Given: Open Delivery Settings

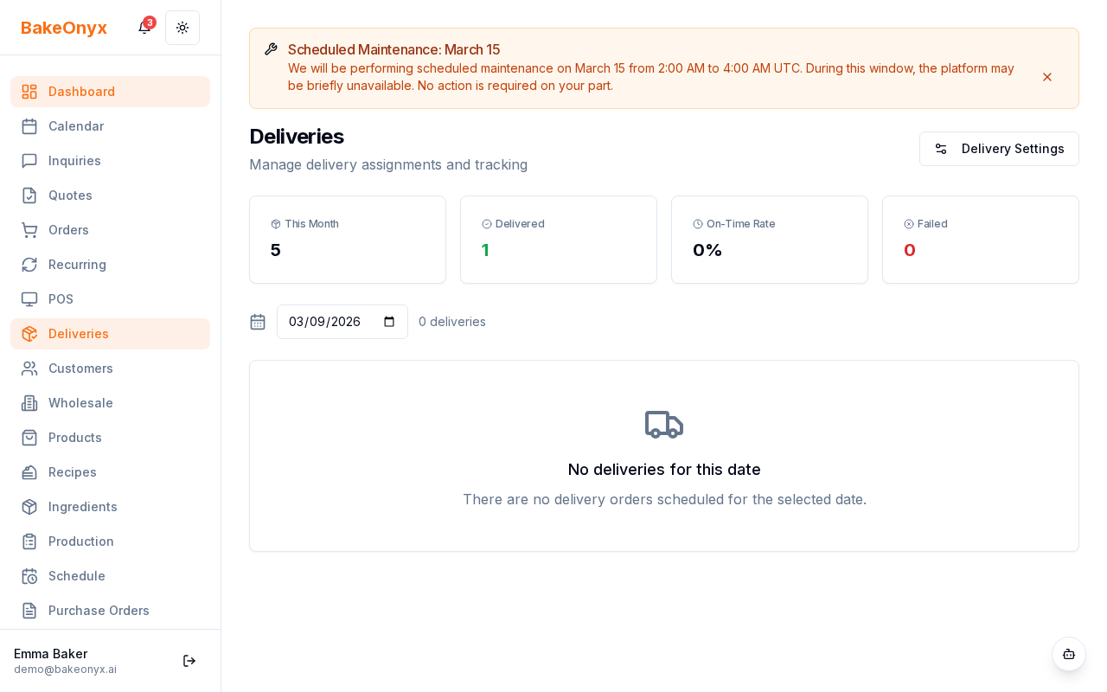Looking at the screenshot, I should 999,149.
